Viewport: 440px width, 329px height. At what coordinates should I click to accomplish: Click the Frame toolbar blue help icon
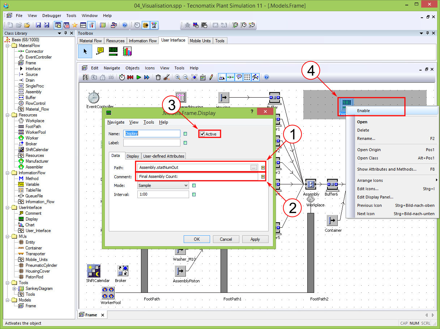[x=266, y=77]
